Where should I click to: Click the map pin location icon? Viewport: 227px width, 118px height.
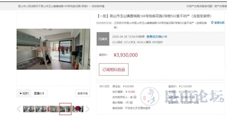point(212,23)
